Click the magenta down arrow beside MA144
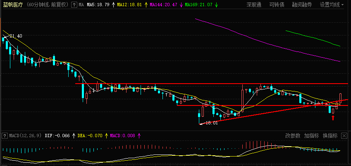This screenshot has width=351, height=166. pos(181,5)
